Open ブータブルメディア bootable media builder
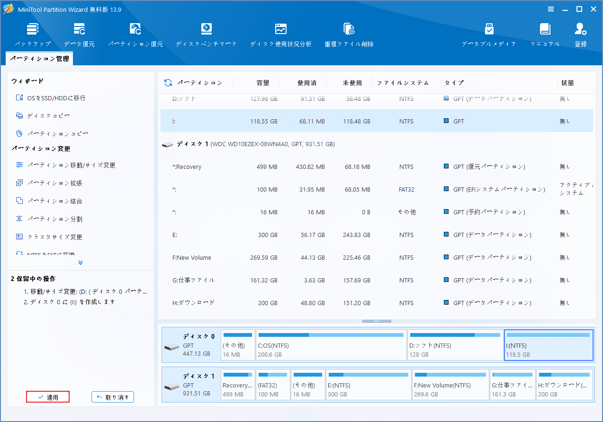This screenshot has height=422, width=603. (489, 35)
